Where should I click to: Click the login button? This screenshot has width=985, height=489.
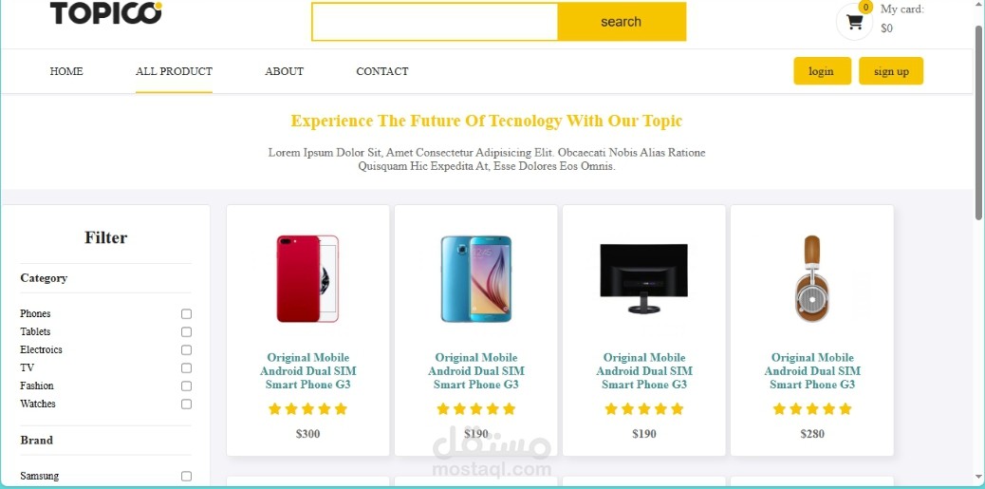(x=823, y=71)
